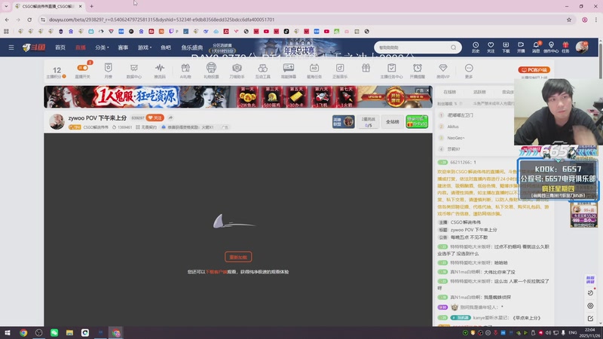This screenshot has width=603, height=339.
Task: Open the 历史 watch history icon
Action: tap(476, 47)
